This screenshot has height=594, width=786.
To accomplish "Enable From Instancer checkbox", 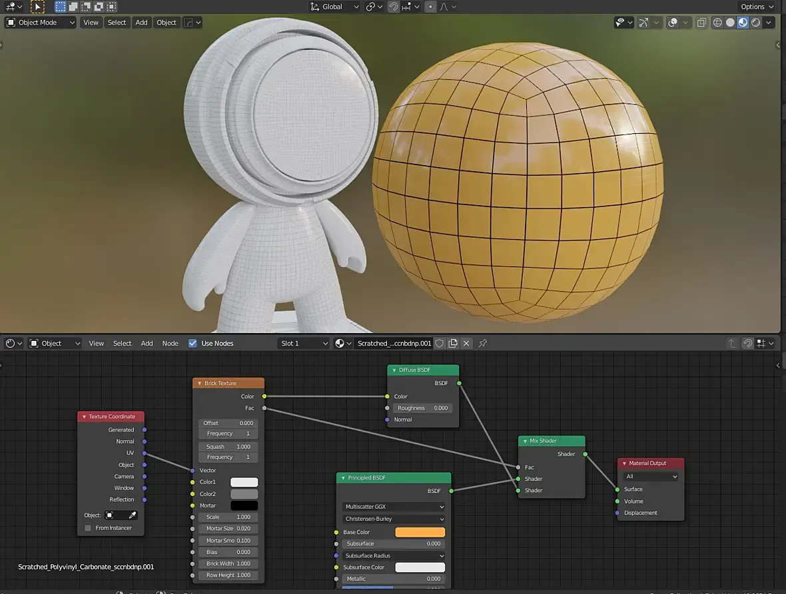I will click(x=88, y=528).
